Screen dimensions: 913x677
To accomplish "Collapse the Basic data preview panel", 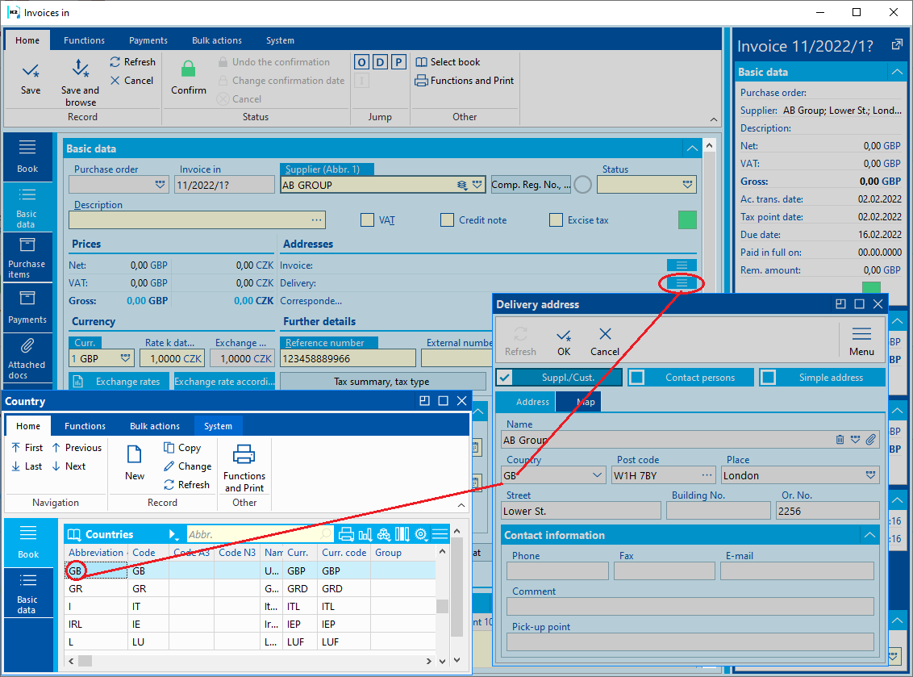I will point(897,72).
